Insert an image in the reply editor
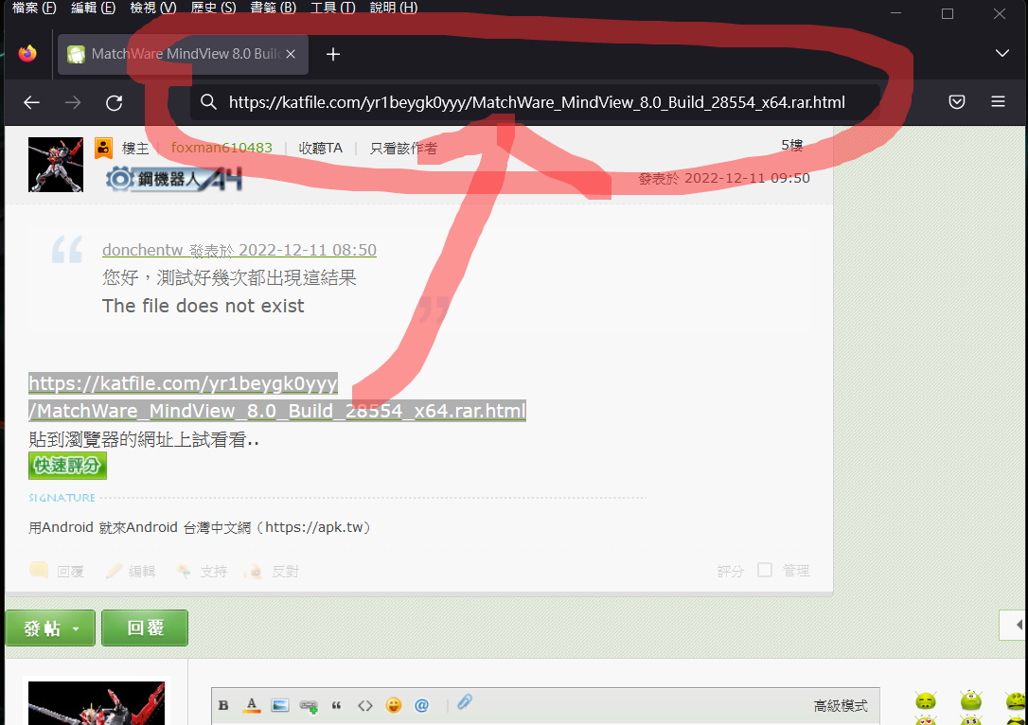Screen dimensions: 1028x725 (x=280, y=705)
